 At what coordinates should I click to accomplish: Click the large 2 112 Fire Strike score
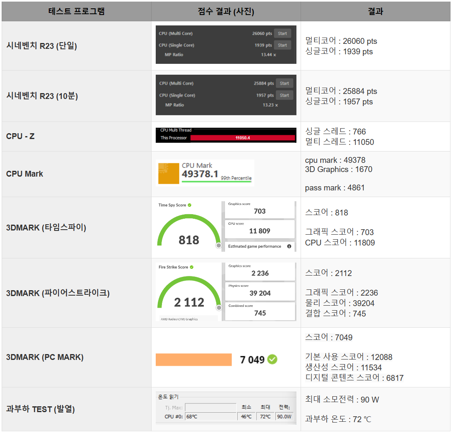click(x=189, y=302)
